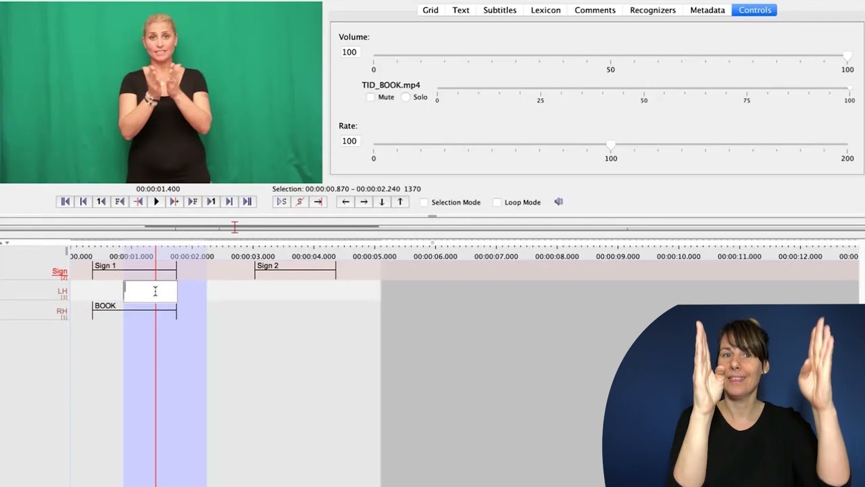Open the Grid tab
The width and height of the screenshot is (865, 487).
point(430,10)
